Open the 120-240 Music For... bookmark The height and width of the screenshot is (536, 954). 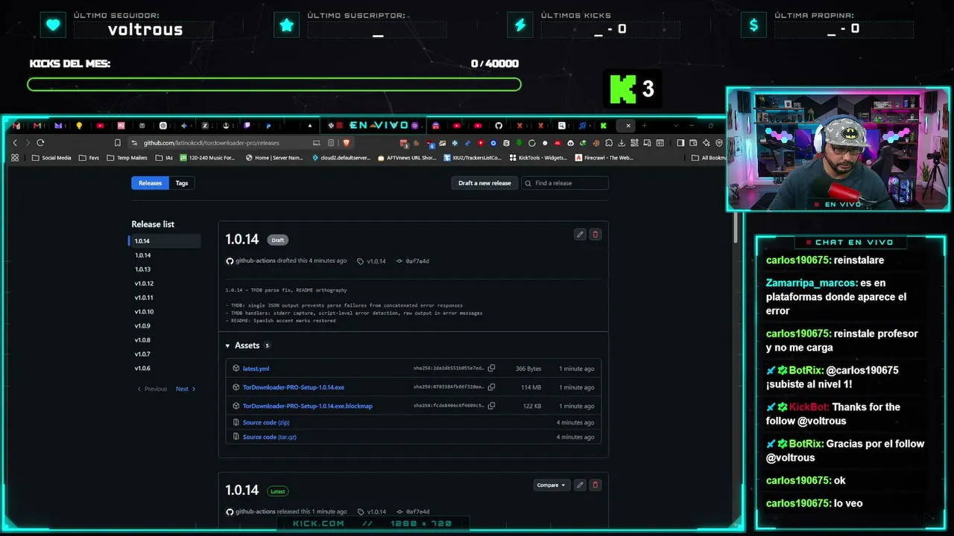tap(207, 158)
